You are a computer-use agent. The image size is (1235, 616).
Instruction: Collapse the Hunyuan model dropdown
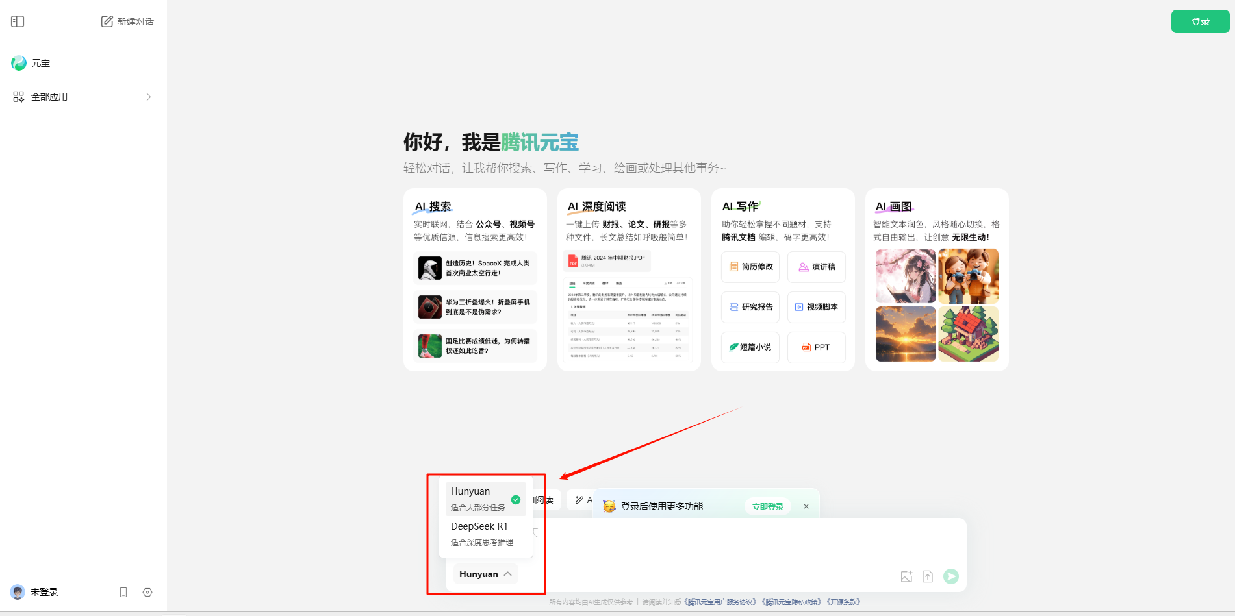485,574
